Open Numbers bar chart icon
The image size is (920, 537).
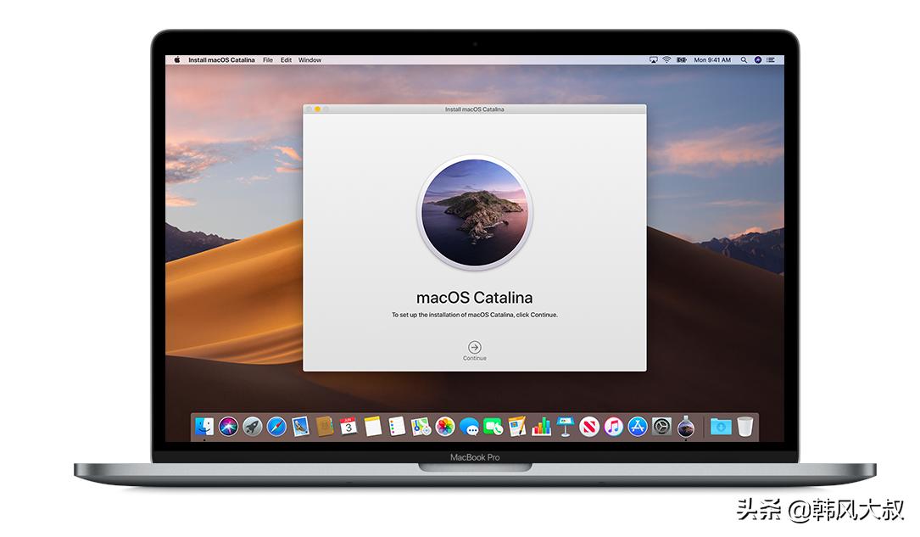[541, 427]
